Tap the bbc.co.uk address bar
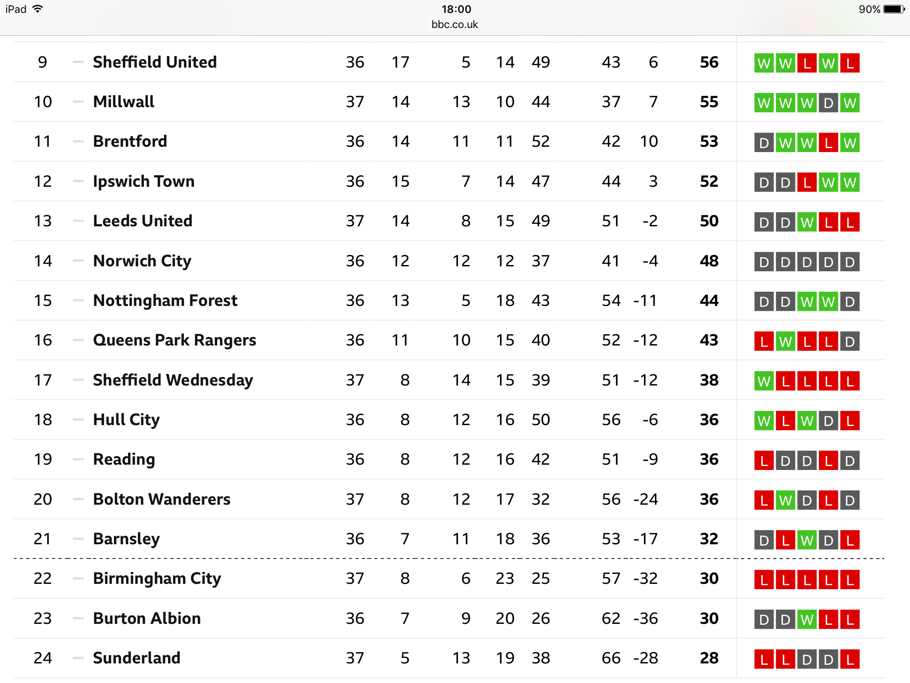Screen dimensions: 910x683 (455, 24)
